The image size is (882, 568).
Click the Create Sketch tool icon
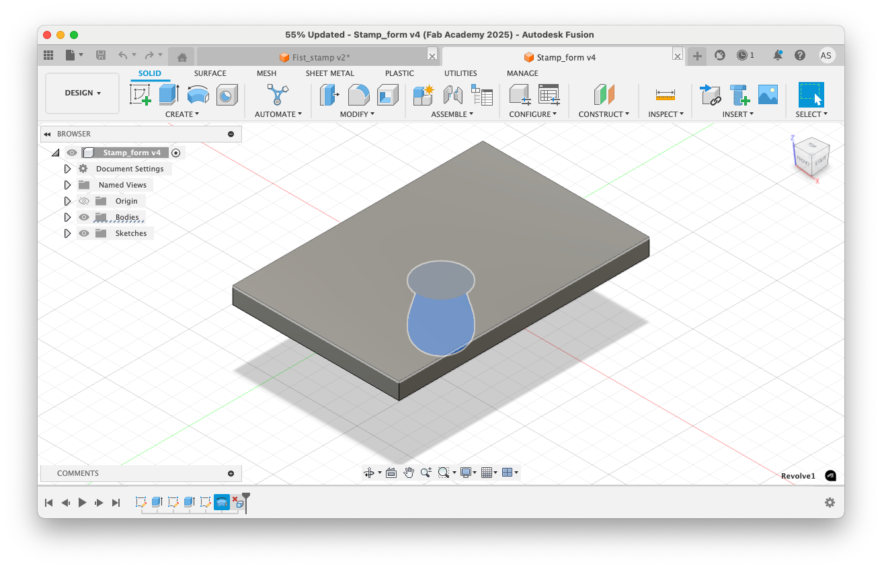point(141,94)
